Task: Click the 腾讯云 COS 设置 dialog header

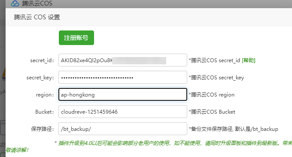Action: pos(37,17)
